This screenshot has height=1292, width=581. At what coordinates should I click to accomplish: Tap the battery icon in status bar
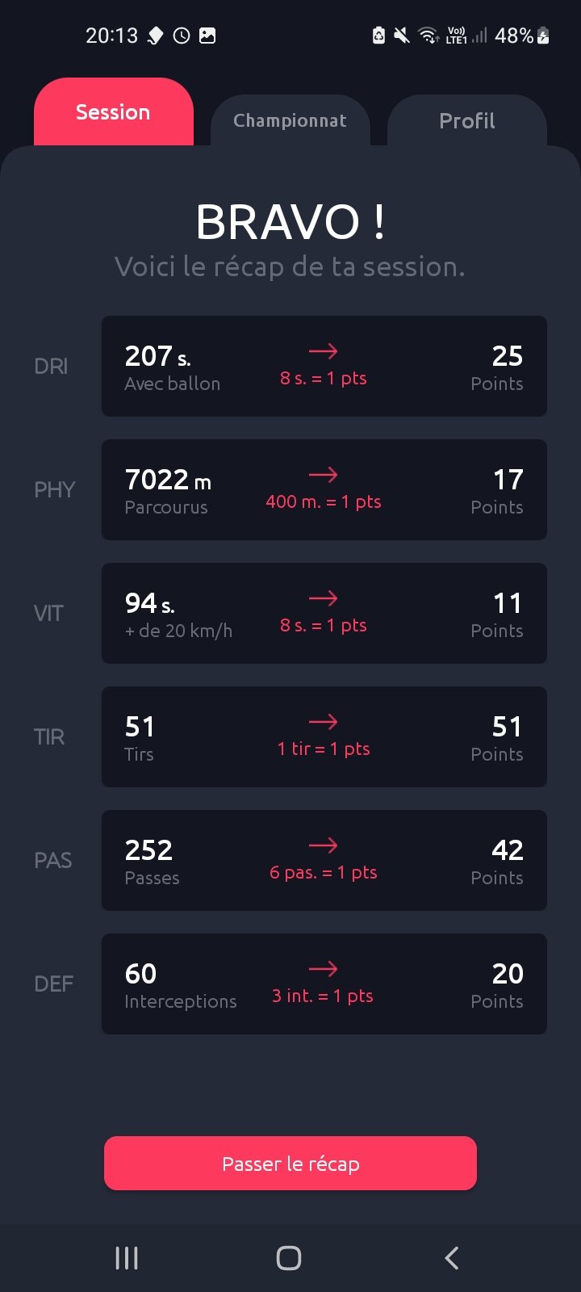544,36
